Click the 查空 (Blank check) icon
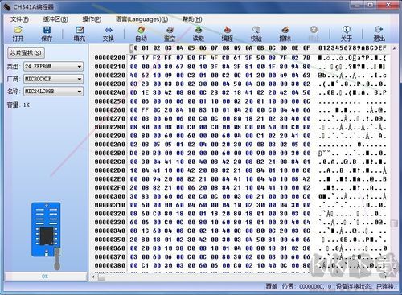 coord(170,34)
